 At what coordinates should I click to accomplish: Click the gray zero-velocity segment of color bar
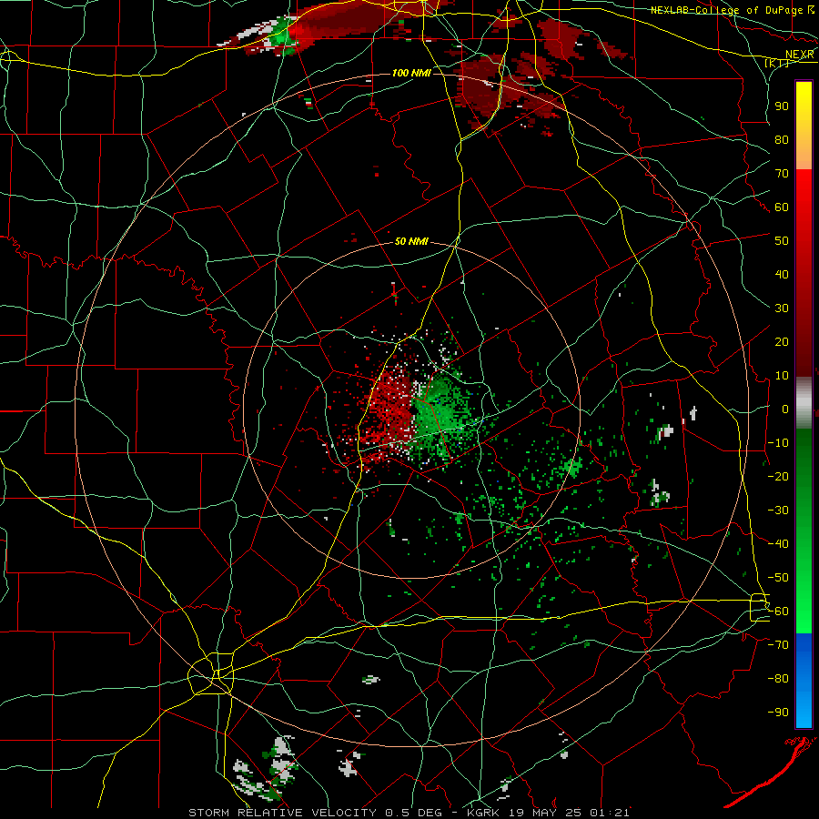click(x=804, y=403)
